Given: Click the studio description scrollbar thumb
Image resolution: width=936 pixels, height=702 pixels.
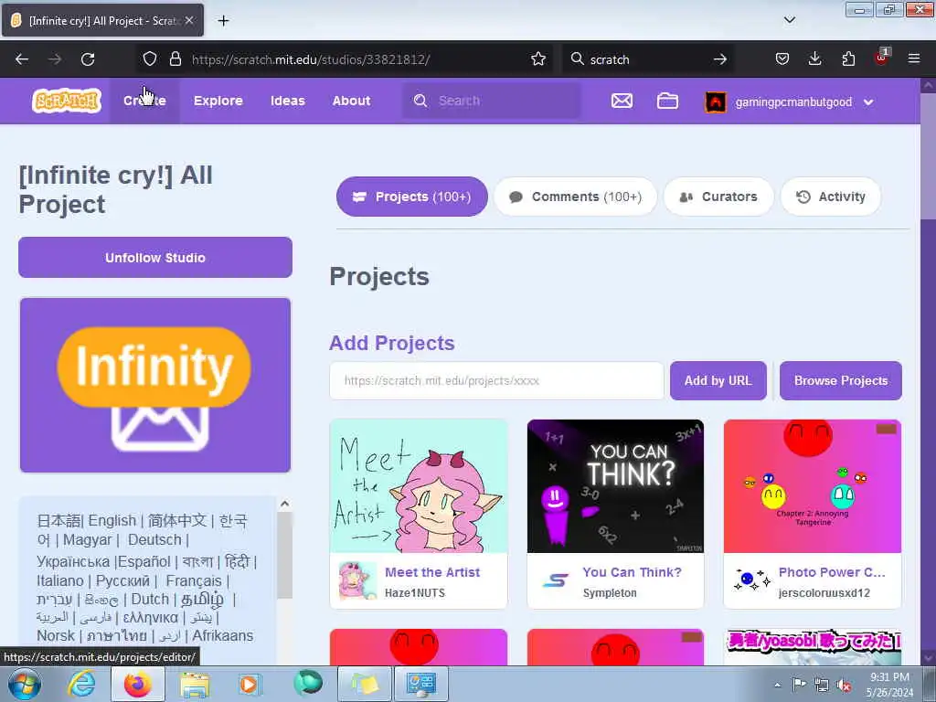Looking at the screenshot, I should pyautogui.click(x=285, y=555).
